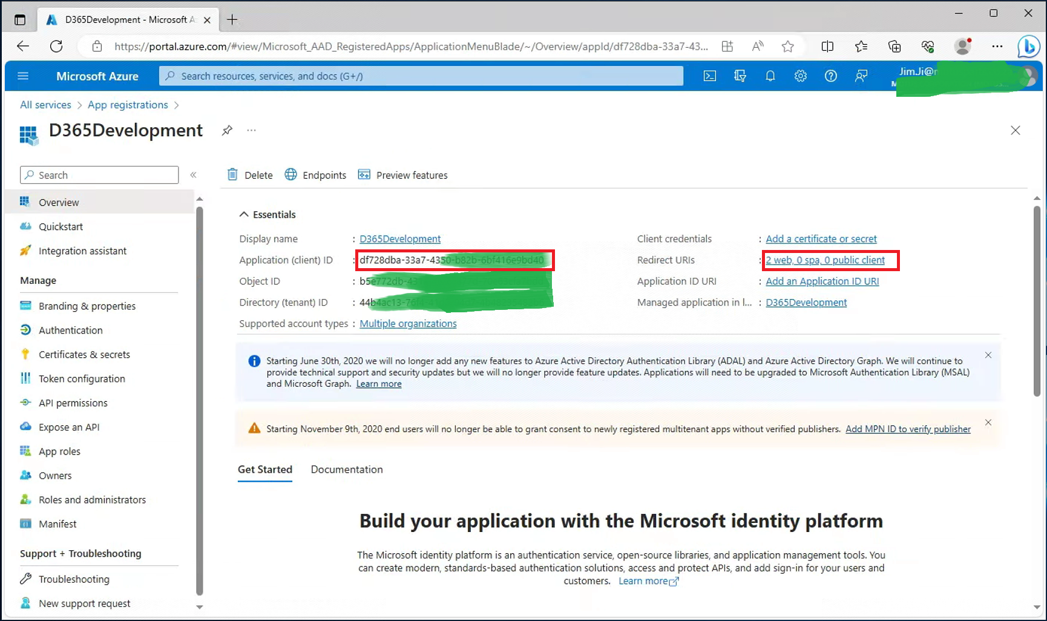Open Learn more about the identity platform

(x=649, y=581)
